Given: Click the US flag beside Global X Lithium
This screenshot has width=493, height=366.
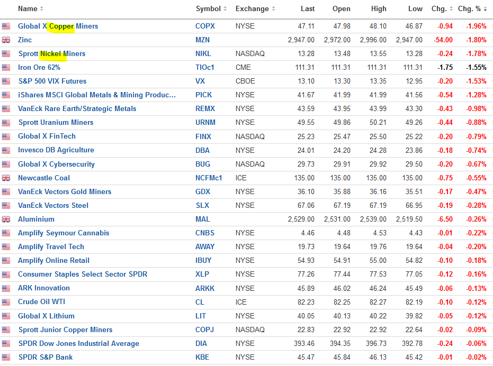Looking at the screenshot, I should (6, 316).
